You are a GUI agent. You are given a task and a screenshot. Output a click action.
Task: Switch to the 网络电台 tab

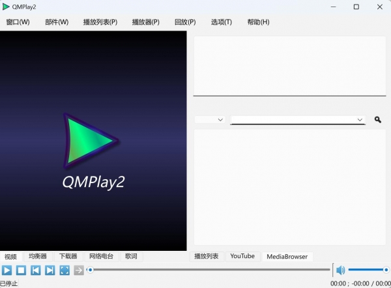pyautogui.click(x=101, y=256)
